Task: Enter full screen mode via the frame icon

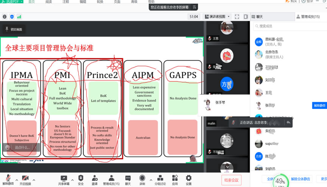Action: (x=237, y=17)
